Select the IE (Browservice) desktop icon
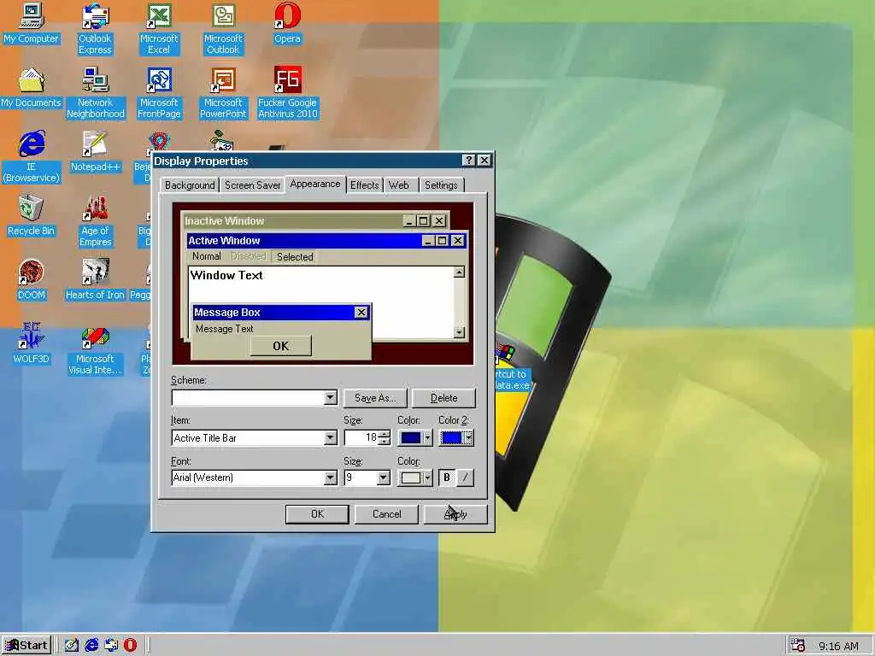Screen dimensions: 875x656 point(32,157)
